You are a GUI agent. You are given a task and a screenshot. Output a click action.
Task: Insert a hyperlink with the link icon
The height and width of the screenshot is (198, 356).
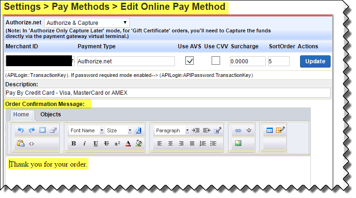point(238,130)
